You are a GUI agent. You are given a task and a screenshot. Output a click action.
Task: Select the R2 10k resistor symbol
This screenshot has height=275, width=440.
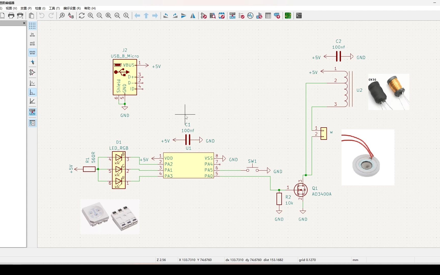279,199
